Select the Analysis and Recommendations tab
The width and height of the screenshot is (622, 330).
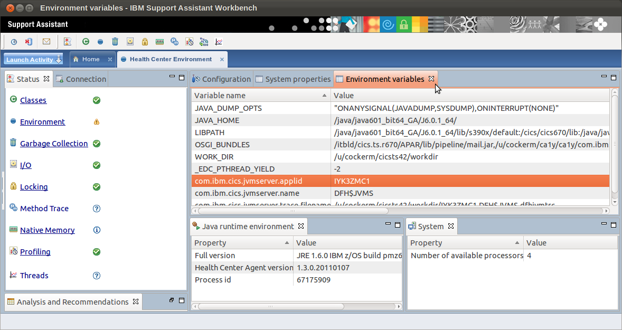click(x=72, y=302)
